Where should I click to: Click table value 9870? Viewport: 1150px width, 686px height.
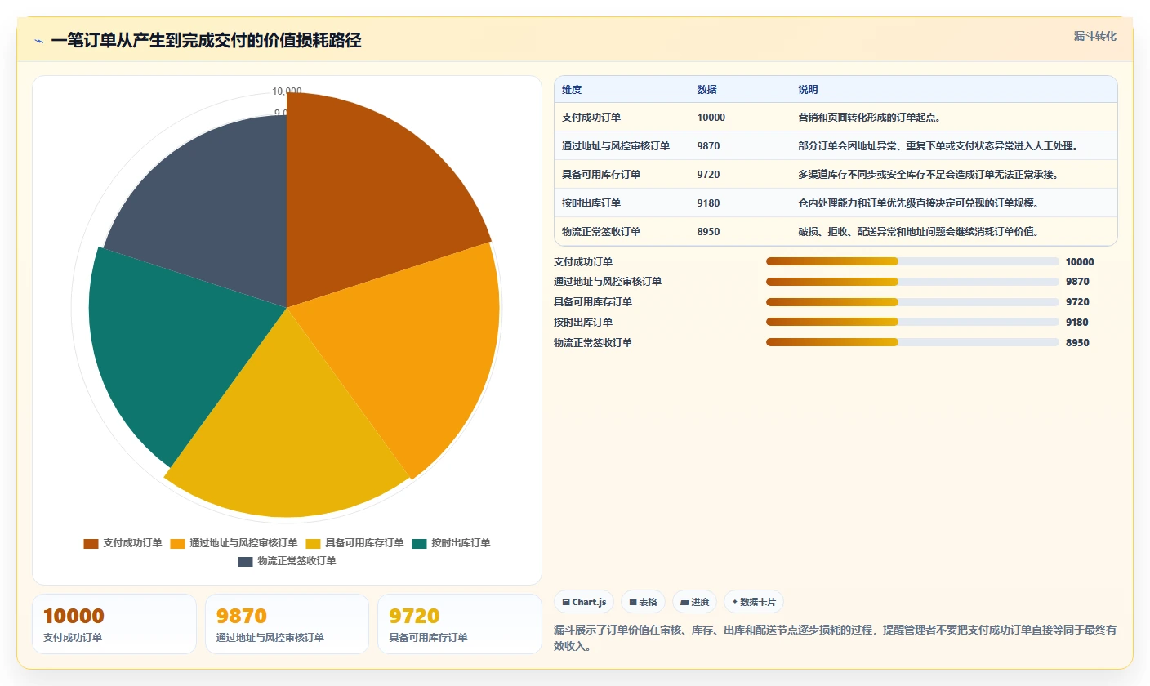coord(709,146)
